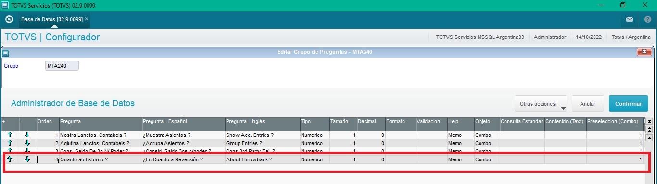Select cell Mostra Lanctos. Contabeis ?

[x=101, y=135]
